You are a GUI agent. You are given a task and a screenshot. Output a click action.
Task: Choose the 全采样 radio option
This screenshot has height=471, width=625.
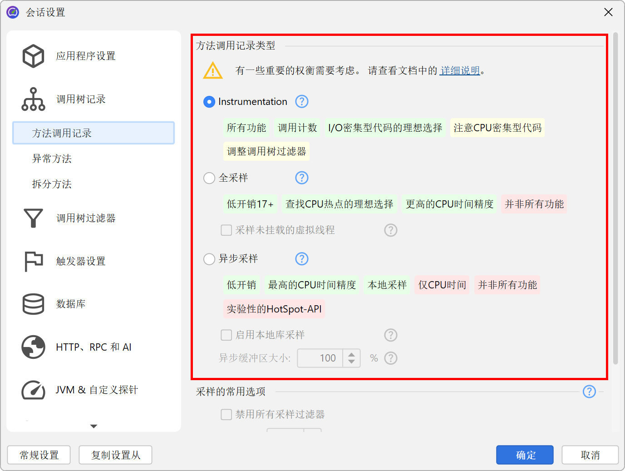[x=209, y=178]
